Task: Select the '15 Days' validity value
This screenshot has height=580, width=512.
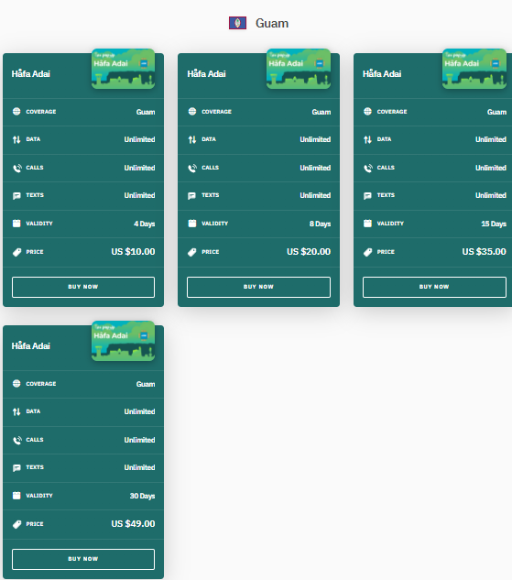Action: pos(494,224)
